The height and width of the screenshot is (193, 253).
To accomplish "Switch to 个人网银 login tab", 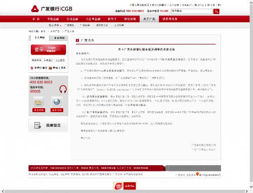I will [x=39, y=38].
